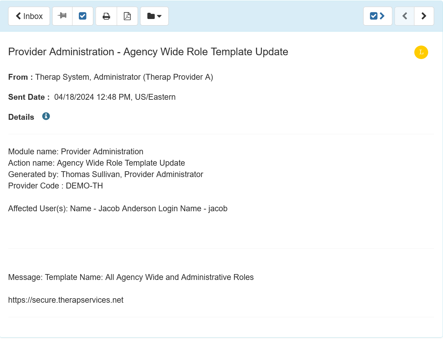
Task: Click 'Generated by: Thomas Sullivan, Provider Administrator' line
Action: pyautogui.click(x=106, y=174)
